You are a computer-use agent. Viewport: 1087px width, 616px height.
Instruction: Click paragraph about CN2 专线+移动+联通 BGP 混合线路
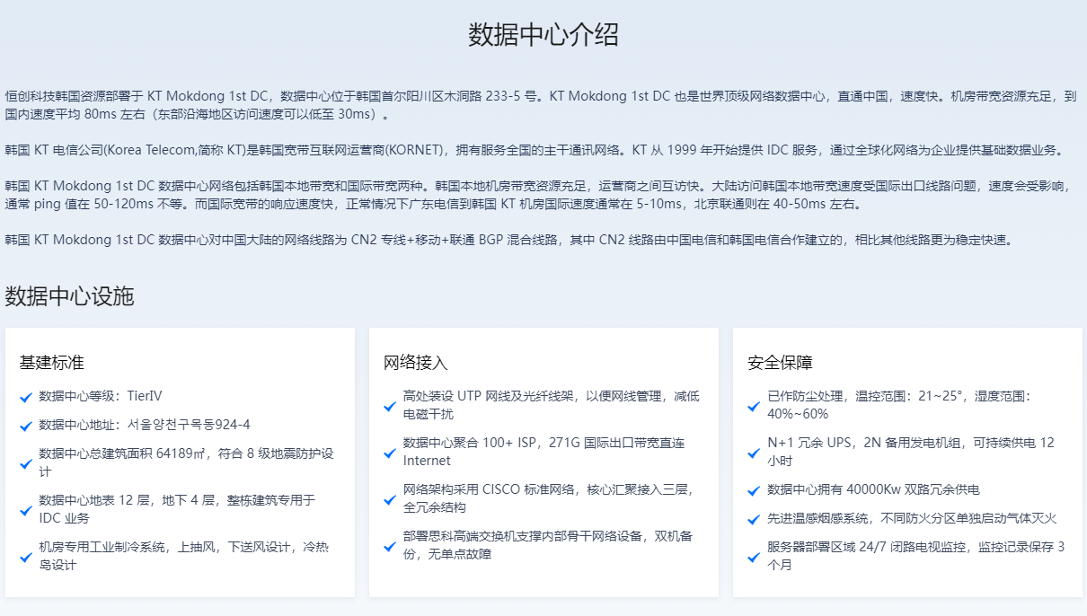[508, 240]
